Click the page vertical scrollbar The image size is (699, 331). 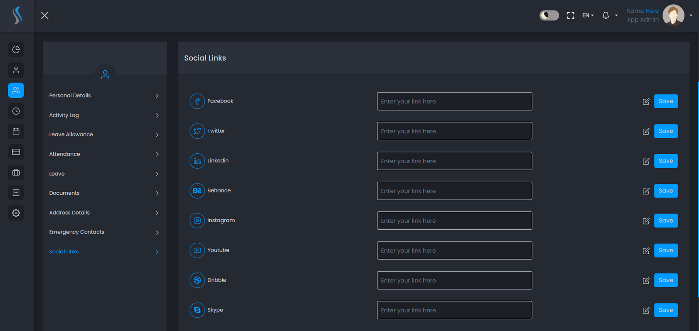(x=698, y=190)
